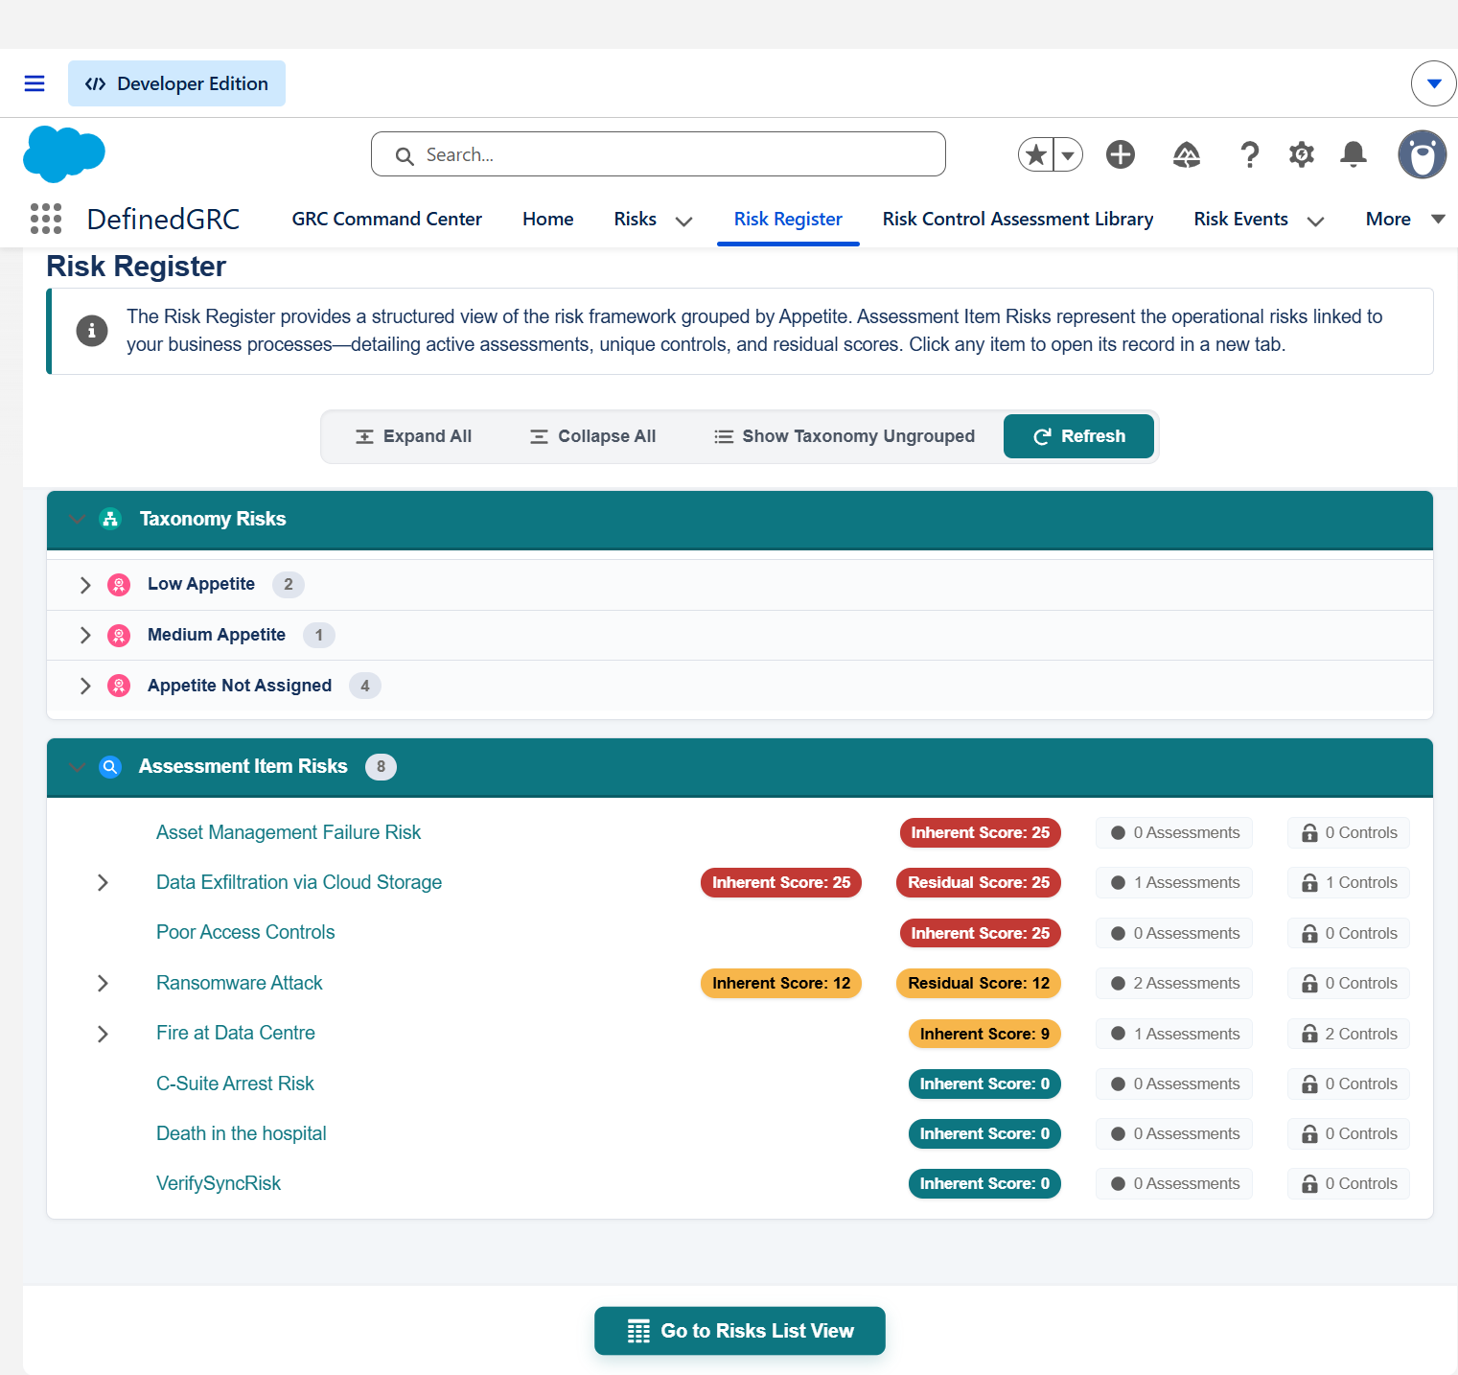The image size is (1458, 1375).
Task: Click Show Taxonomy Ungrouped button
Action: point(845,436)
